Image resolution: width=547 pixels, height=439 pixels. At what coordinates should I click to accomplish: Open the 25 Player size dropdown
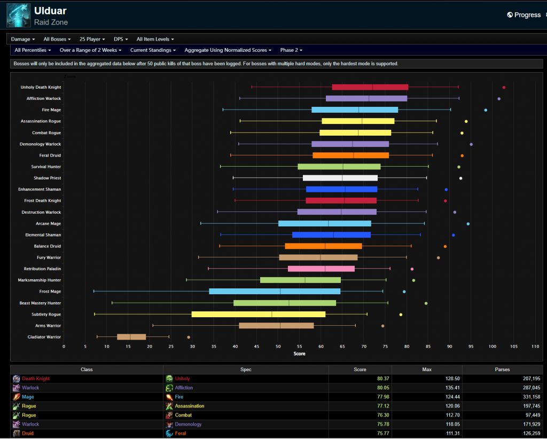92,39
